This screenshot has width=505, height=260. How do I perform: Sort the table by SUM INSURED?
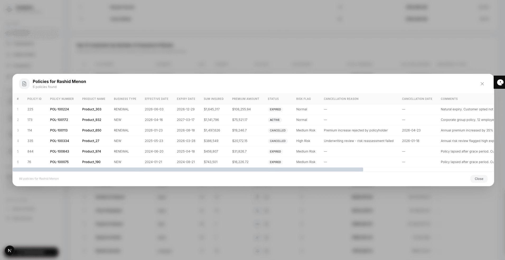214,99
